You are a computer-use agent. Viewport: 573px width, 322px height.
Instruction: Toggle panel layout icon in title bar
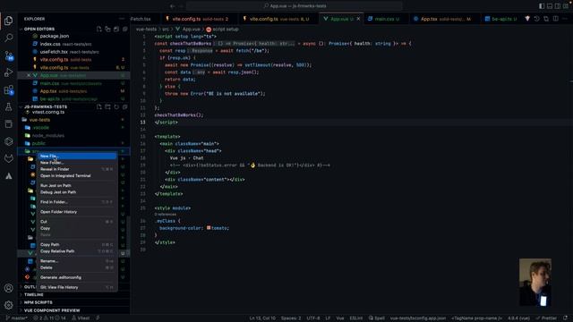[550, 6]
